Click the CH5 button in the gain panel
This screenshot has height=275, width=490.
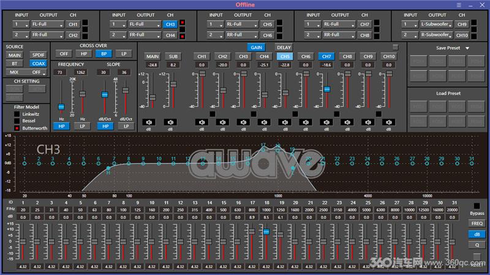point(285,56)
